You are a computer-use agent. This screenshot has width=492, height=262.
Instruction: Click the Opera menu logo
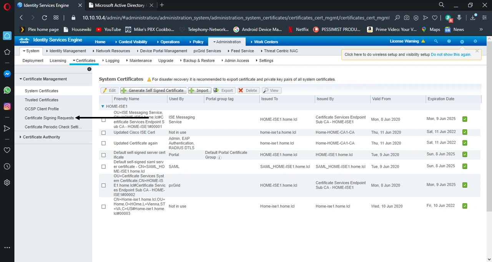click(x=7, y=7)
